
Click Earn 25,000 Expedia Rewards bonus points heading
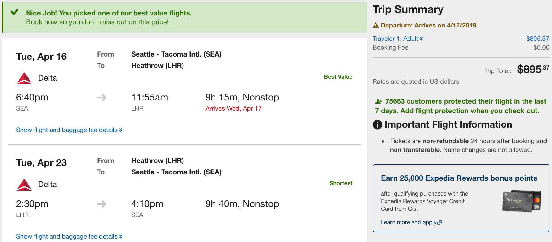459,178
